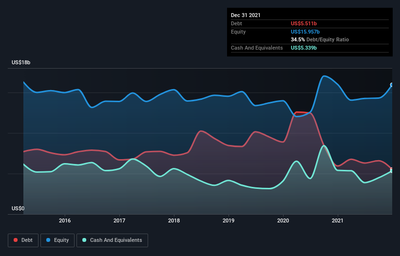Toggle the Debt series legend button

coord(23,240)
